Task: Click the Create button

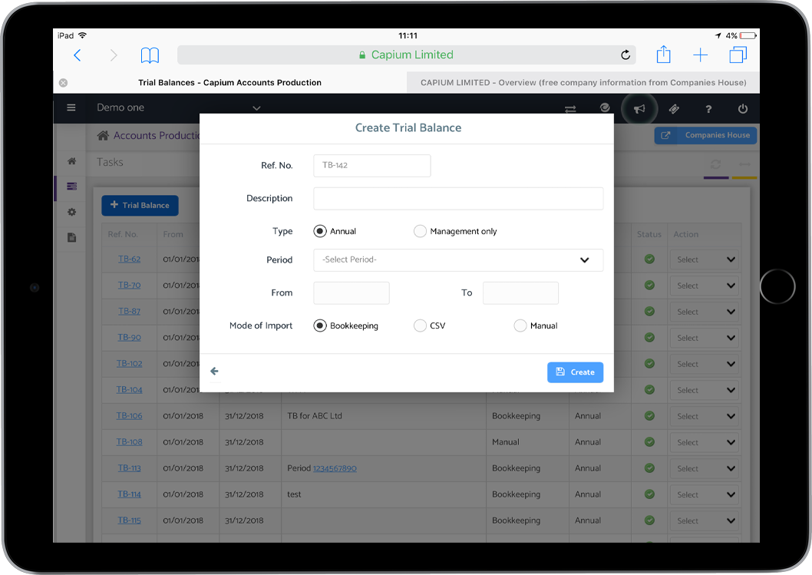Action: coord(575,372)
